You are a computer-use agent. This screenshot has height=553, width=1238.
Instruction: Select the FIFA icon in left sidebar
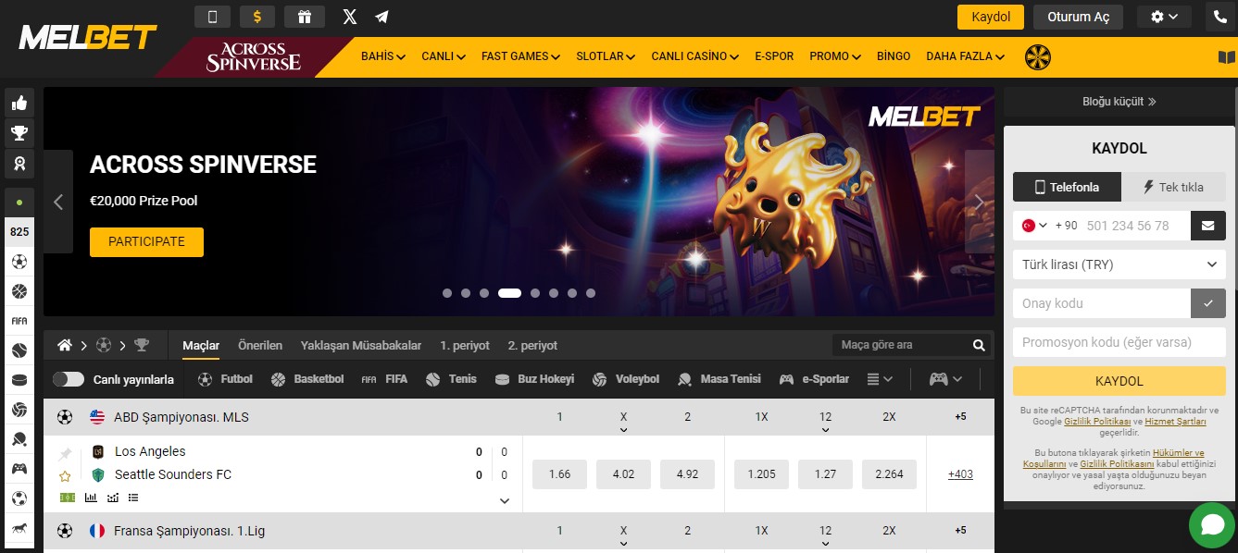(19, 321)
